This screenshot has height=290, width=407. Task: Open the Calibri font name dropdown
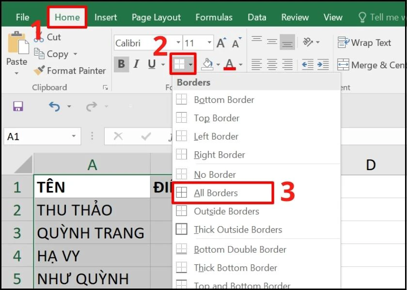point(178,43)
